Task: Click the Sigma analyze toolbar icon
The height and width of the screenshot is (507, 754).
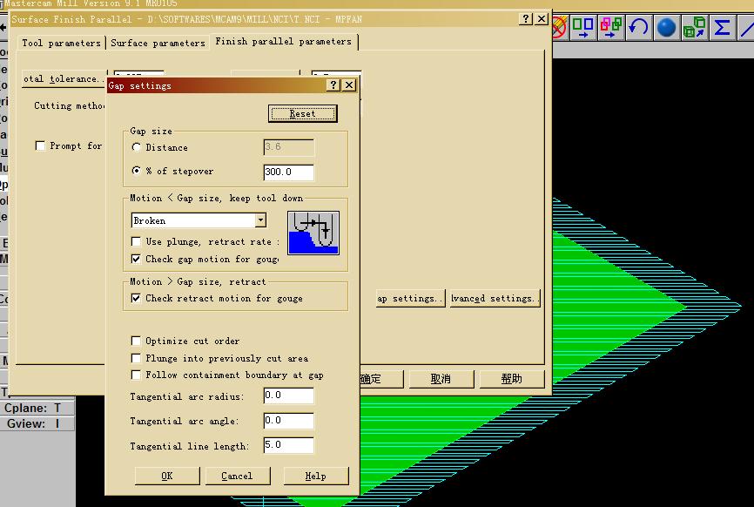Action: [x=722, y=27]
